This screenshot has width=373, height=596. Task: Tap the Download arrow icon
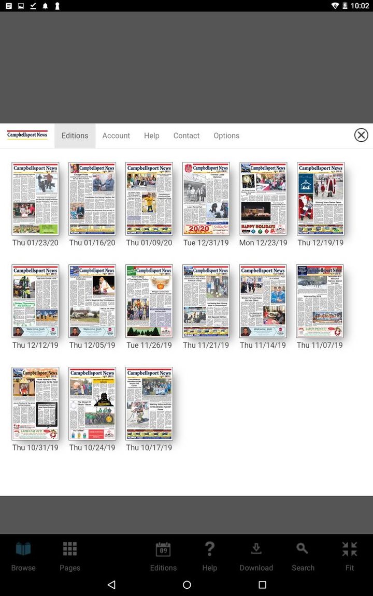(x=256, y=549)
